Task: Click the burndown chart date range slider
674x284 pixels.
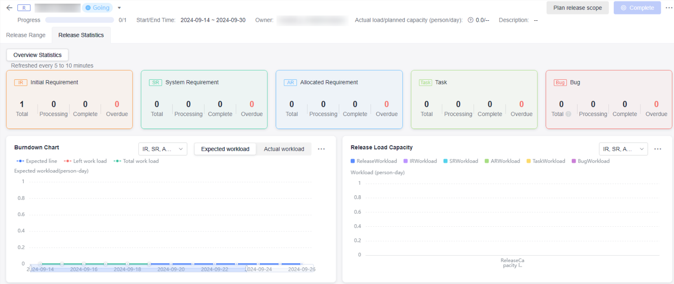Action: [138, 269]
